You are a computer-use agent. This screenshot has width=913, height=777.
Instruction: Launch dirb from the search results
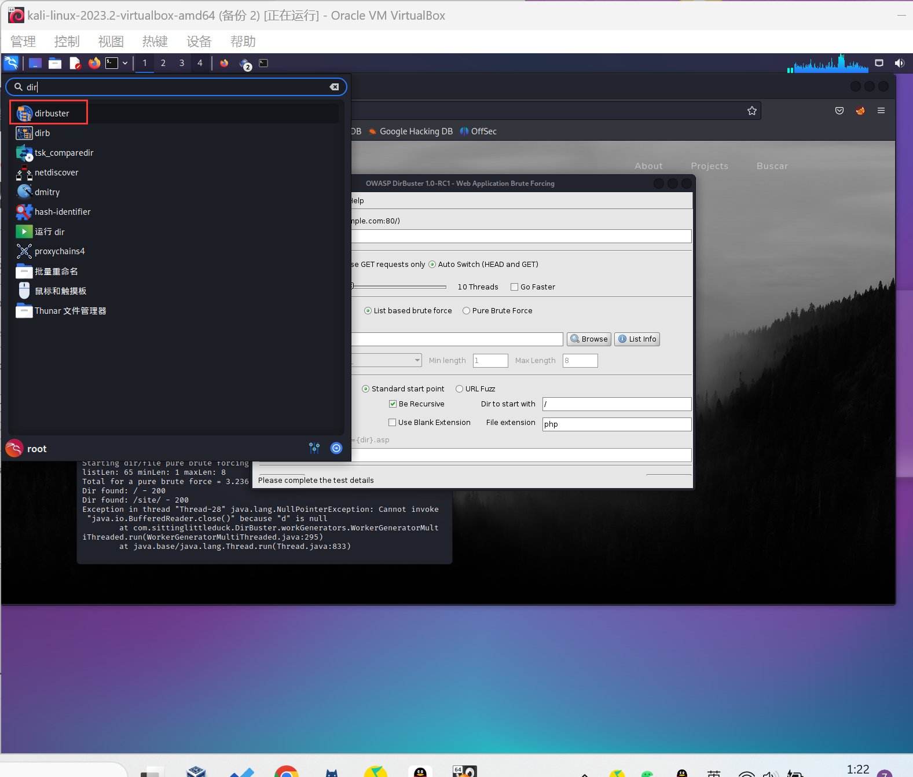pos(177,133)
